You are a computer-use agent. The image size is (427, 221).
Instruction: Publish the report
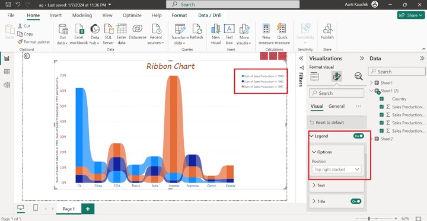pyautogui.click(x=327, y=32)
